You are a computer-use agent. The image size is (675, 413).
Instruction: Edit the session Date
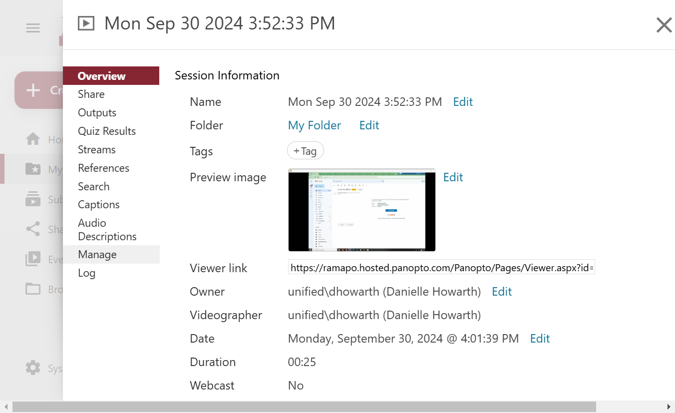tap(540, 339)
